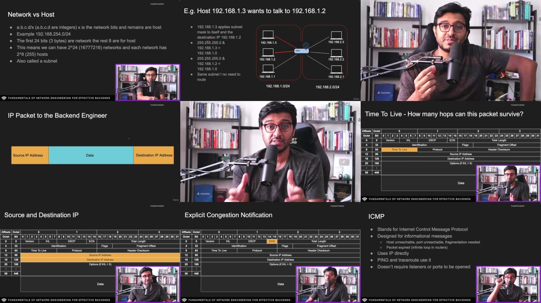Click the laptop icon labeled 192.168.2.2
This screenshot has height=303, width=541.
tap(336, 53)
